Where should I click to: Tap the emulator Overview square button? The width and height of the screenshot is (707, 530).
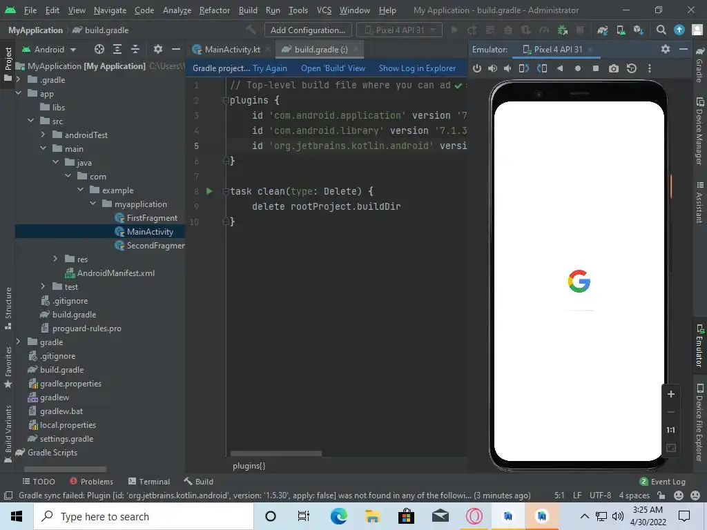click(596, 68)
